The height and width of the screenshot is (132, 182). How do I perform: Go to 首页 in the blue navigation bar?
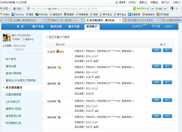pos(20,27)
